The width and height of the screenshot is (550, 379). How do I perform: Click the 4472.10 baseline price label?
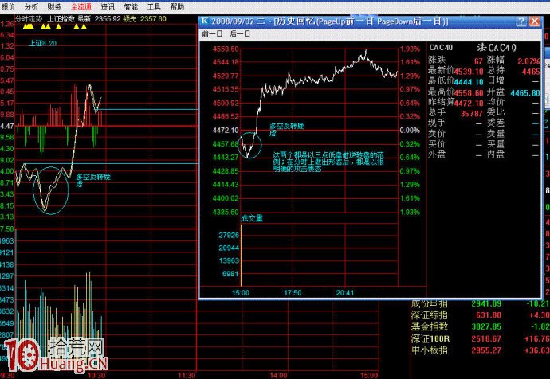click(x=226, y=131)
